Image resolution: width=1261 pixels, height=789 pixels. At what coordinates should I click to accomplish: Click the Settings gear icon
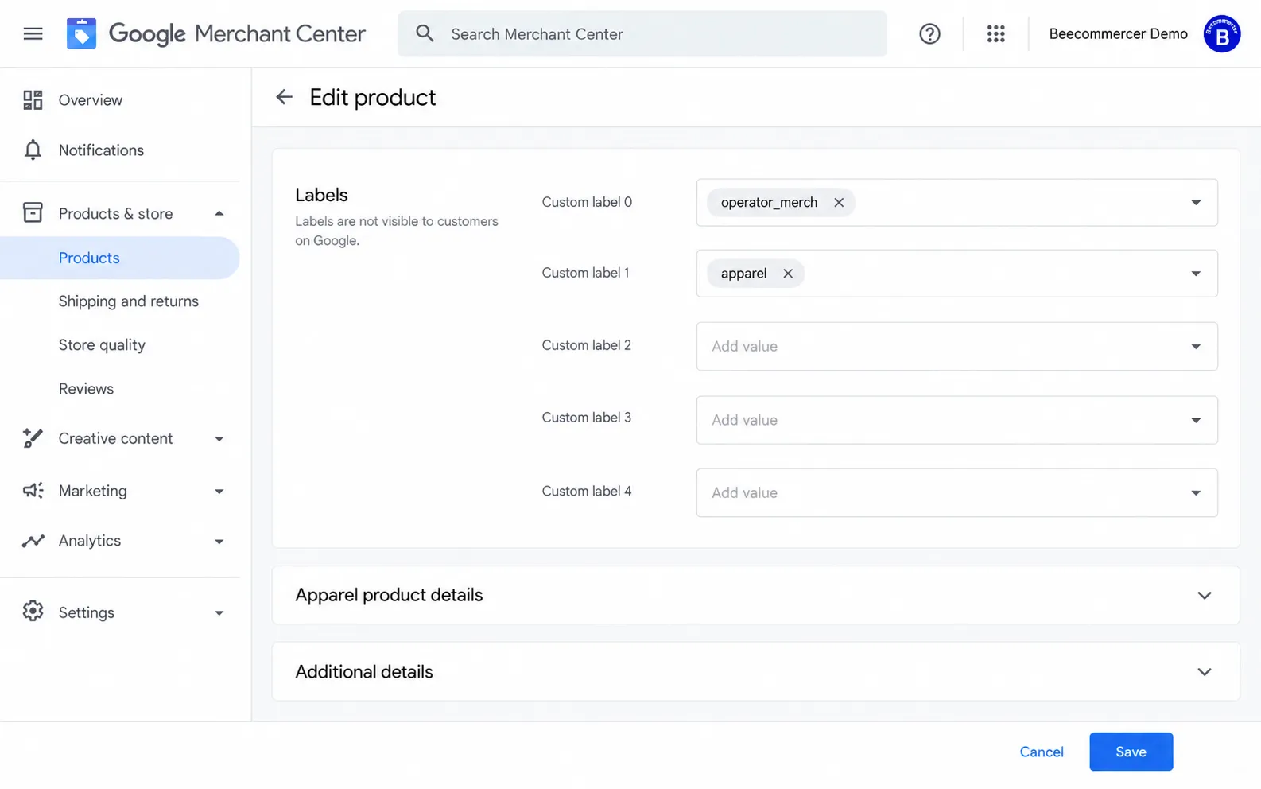[33, 611]
